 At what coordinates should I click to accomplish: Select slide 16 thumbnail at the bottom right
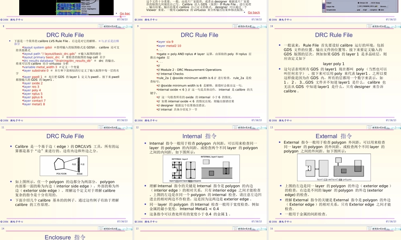point(335,233)
